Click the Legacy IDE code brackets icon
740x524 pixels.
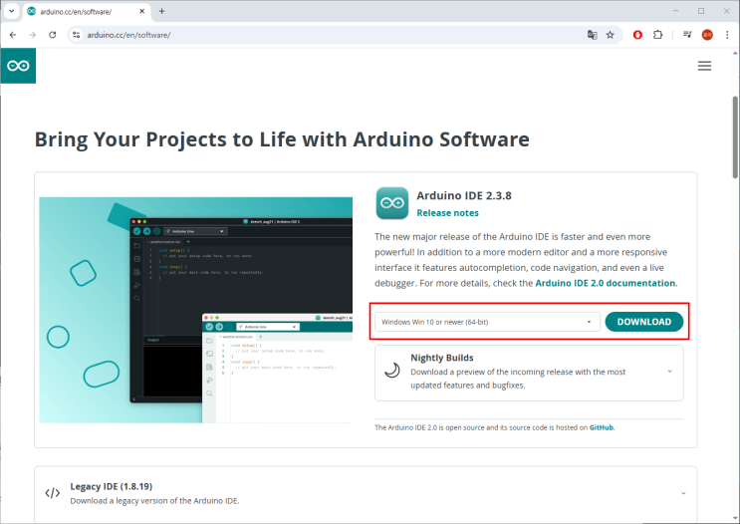[53, 493]
